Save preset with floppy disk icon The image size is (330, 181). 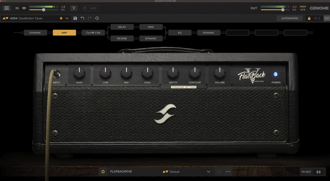point(75,18)
